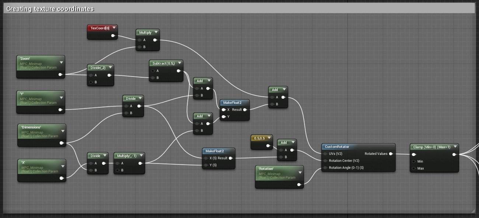Collapse the 'Dimensions' parameter node arrow
The image size is (479, 218).
[x=62, y=131]
